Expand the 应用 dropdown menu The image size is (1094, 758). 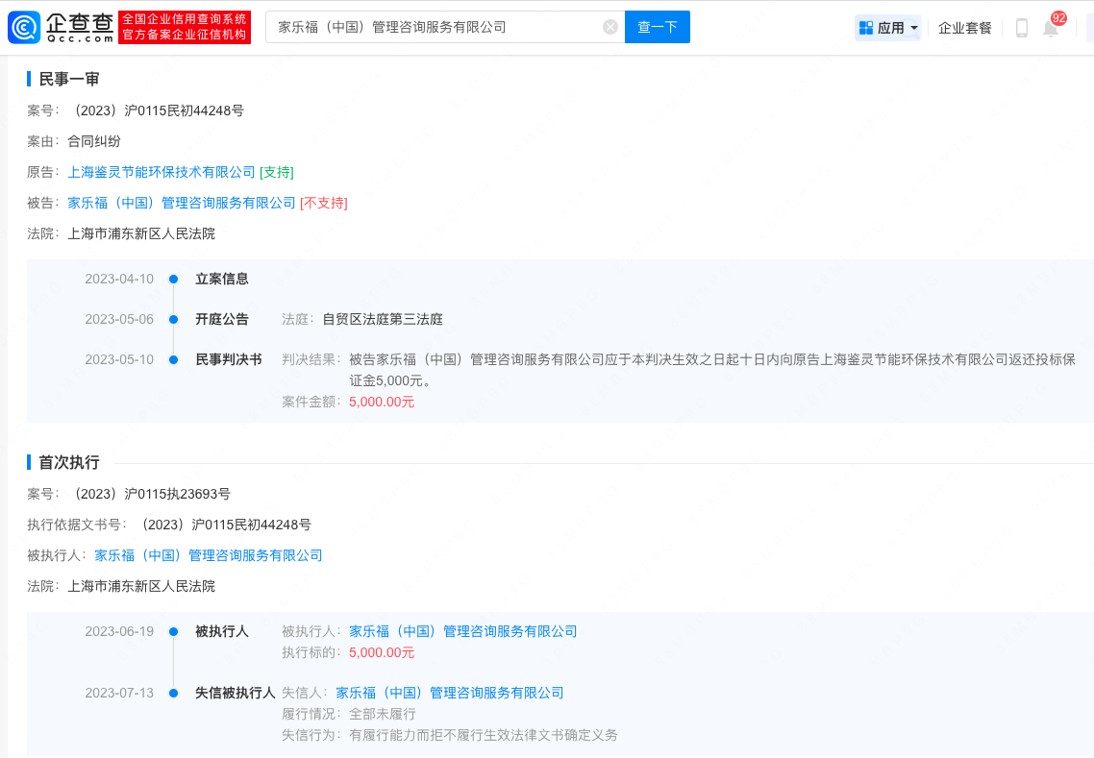click(x=914, y=28)
